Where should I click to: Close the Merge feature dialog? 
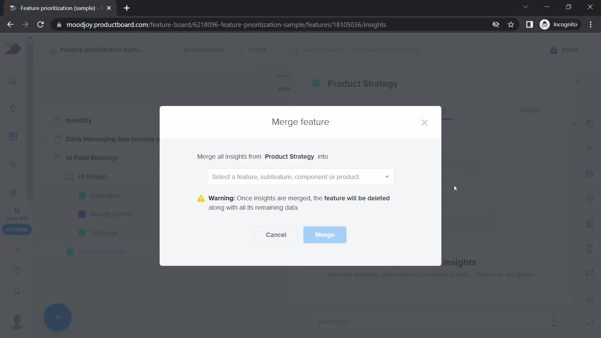[x=424, y=122]
